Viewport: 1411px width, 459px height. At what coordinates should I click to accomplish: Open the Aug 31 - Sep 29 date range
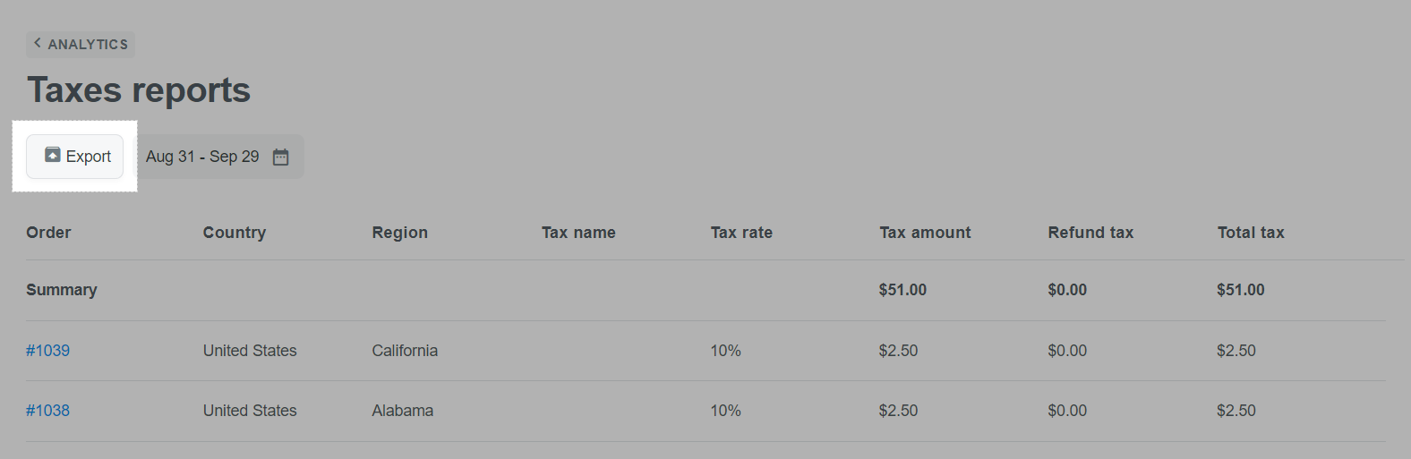[219, 157]
